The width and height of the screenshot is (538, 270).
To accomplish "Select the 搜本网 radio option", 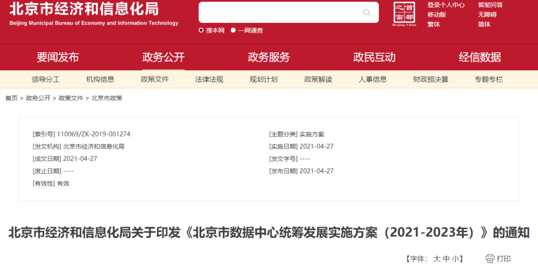I will 201,30.
